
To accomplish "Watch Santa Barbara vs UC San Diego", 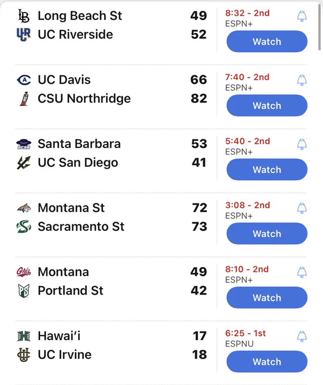I will pyautogui.click(x=267, y=170).
